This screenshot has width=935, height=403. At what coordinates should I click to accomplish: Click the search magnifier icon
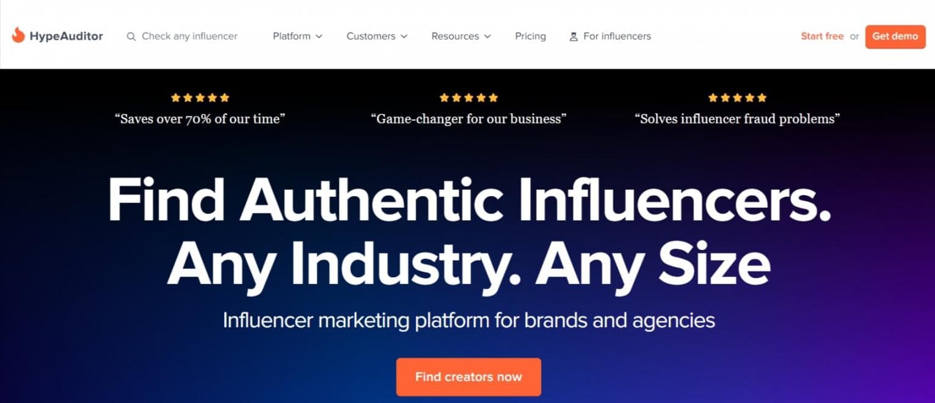pyautogui.click(x=131, y=37)
